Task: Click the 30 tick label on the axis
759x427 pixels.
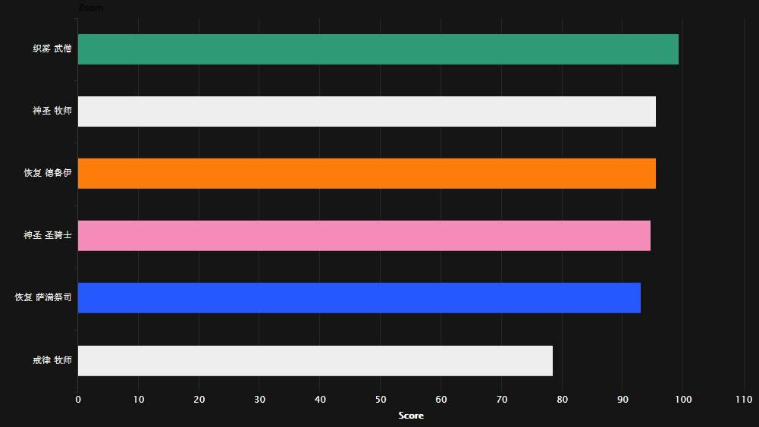Action: click(x=259, y=400)
